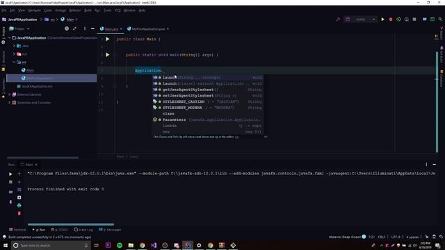Click the print icon in Run panel
Screen dimensions: 445x250
19,206
